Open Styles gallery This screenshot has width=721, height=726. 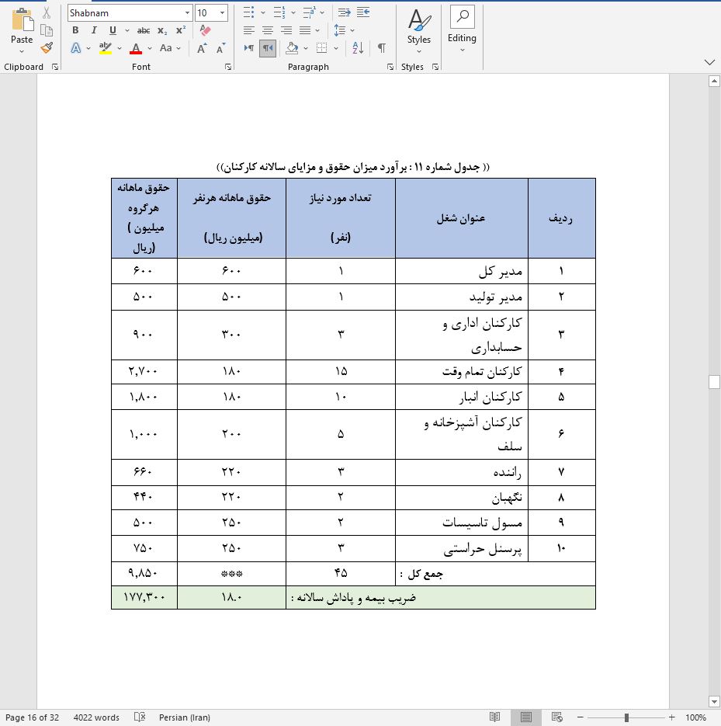[x=419, y=30]
